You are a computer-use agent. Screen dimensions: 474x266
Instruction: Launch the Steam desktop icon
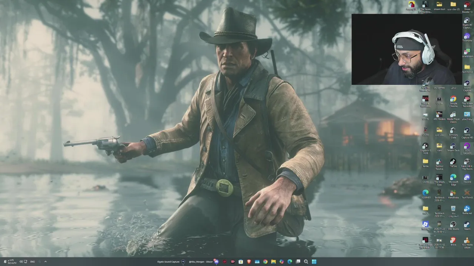[x=467, y=226]
